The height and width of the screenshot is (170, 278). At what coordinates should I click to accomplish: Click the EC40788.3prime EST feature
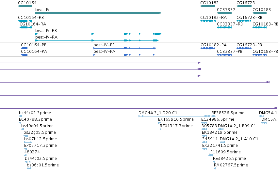pos(20,123)
